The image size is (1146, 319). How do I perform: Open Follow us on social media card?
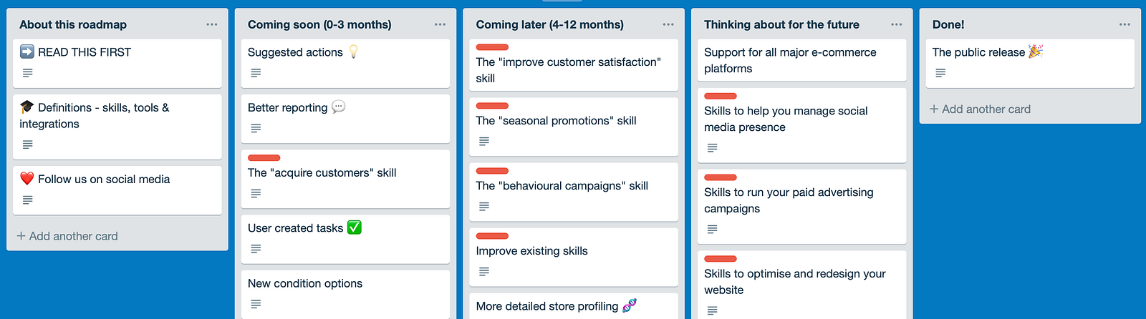pyautogui.click(x=104, y=180)
